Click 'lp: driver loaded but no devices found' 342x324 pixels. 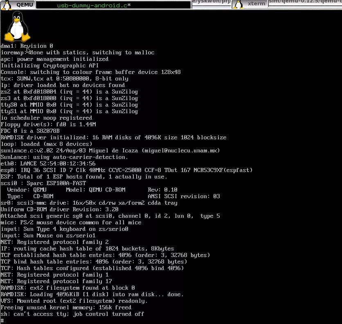63,85
